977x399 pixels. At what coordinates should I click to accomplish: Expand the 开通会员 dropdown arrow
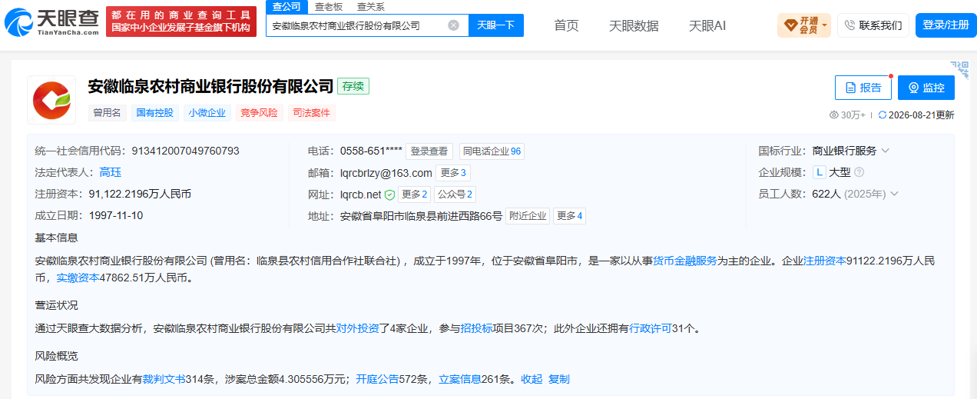click(x=825, y=25)
